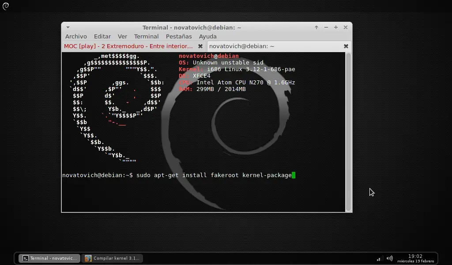Open the Terminal menu
Viewport: 452px width, 265px height.
point(146,36)
